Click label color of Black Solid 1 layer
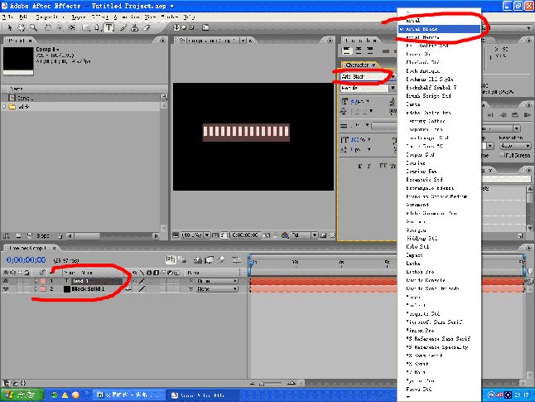Screen dimensions: 535x402 (43, 289)
